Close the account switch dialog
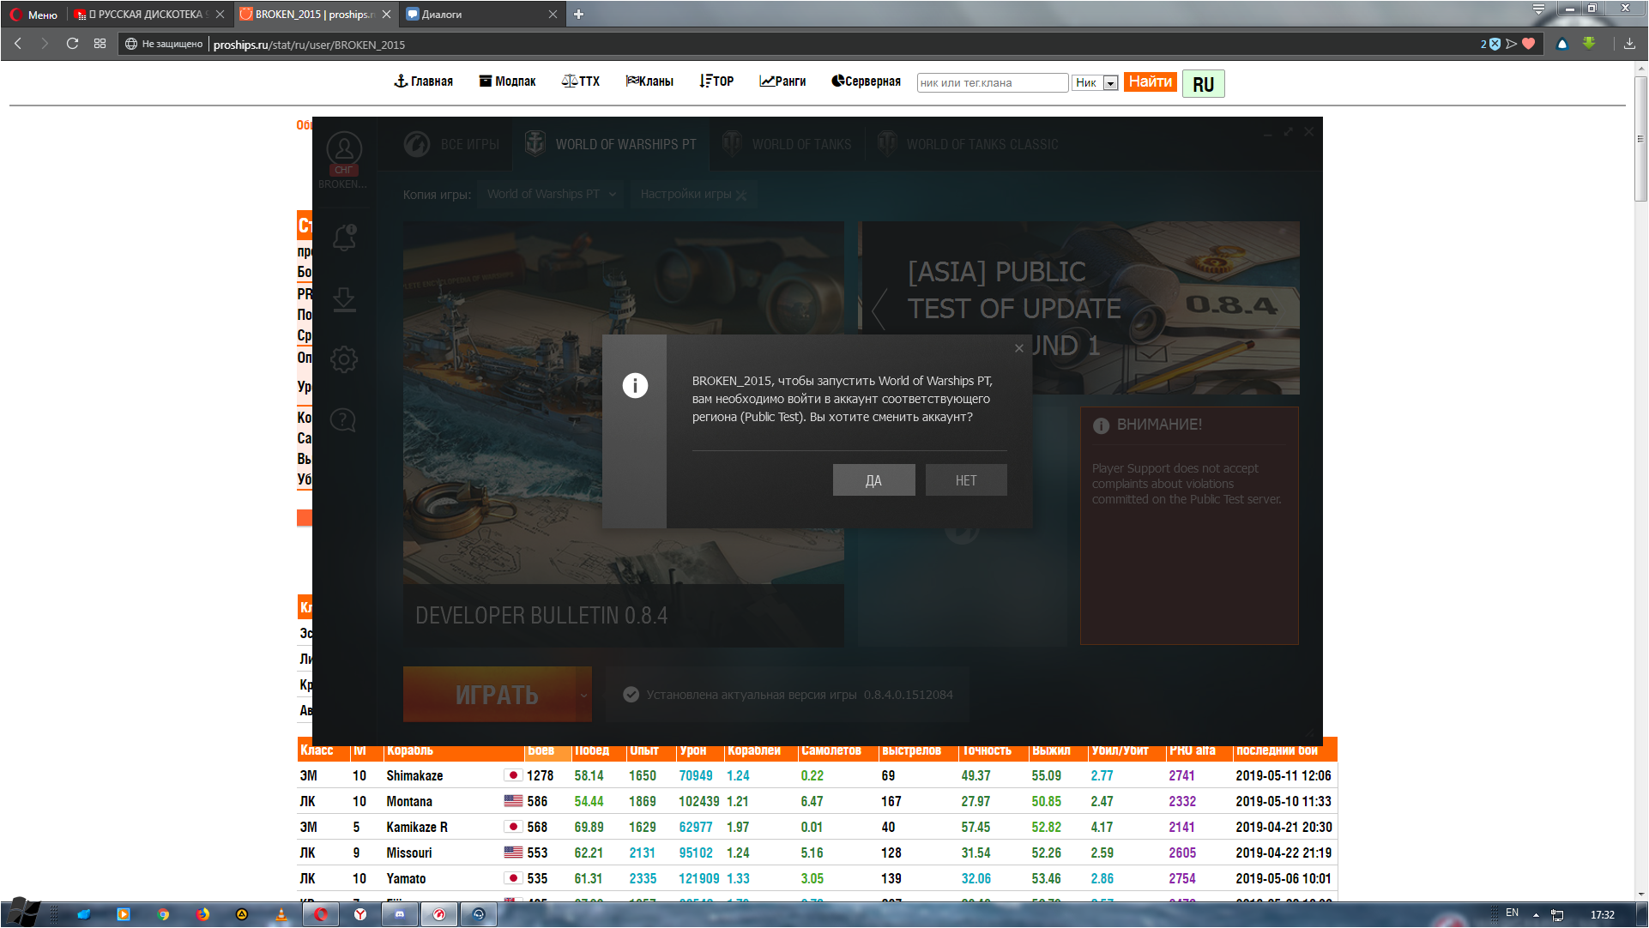 point(1018,348)
